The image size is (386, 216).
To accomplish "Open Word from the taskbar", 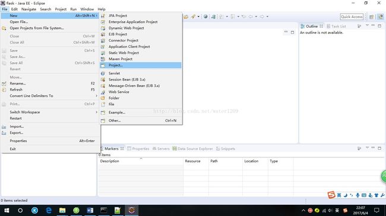I will tap(90, 210).
